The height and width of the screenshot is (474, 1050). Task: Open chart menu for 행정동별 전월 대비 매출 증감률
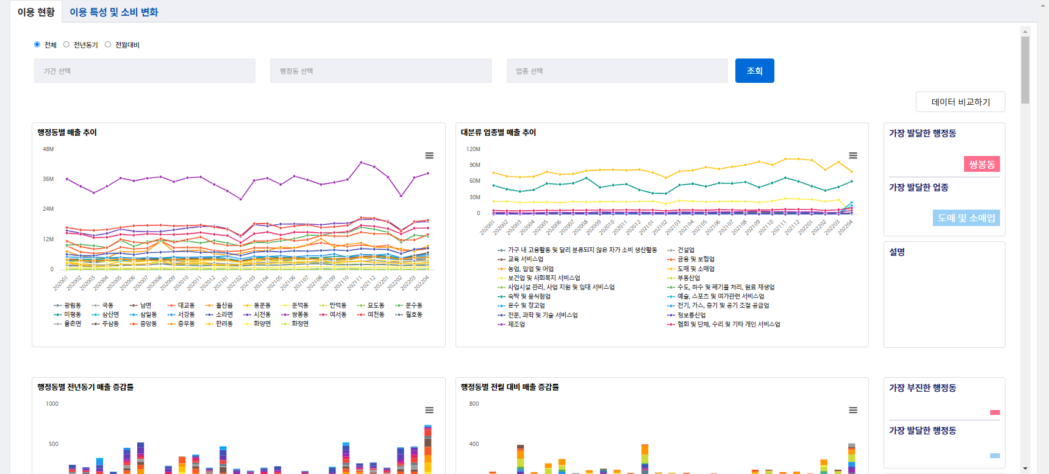[x=853, y=410]
